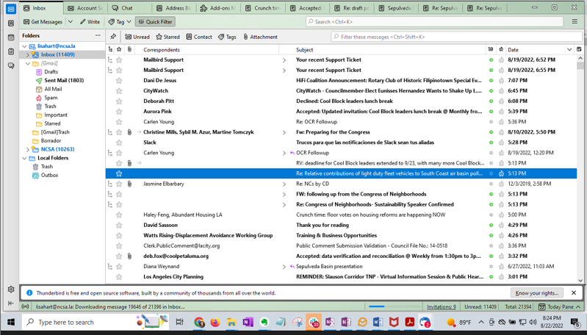Expand the Inbox (11409) folder

tap(28, 55)
